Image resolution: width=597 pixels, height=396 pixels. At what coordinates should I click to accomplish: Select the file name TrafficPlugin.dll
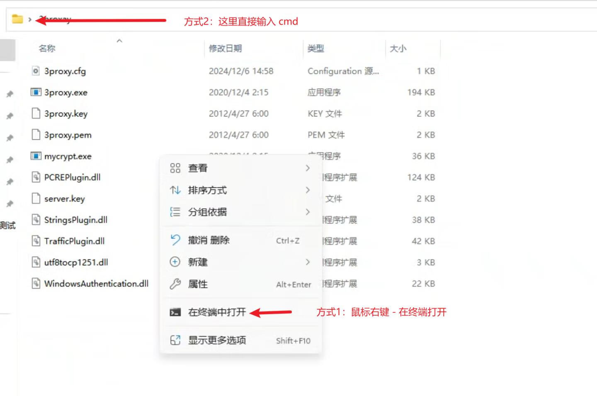pos(75,241)
